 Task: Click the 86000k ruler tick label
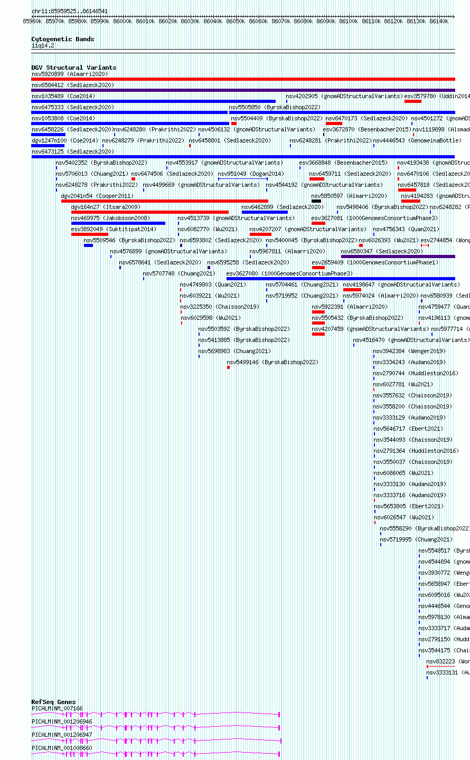click(x=123, y=21)
